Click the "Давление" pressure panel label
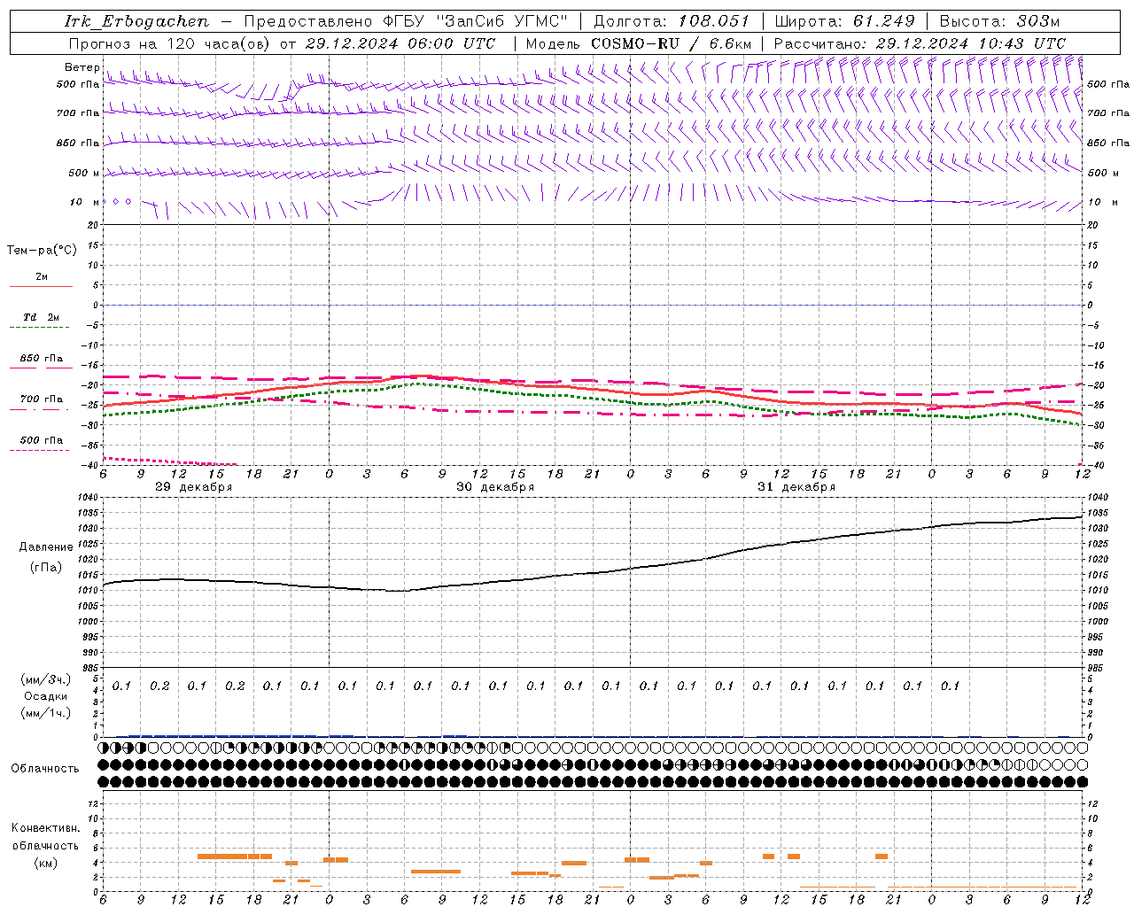Image resolution: width=1134 pixels, height=907 pixels. coord(46,547)
